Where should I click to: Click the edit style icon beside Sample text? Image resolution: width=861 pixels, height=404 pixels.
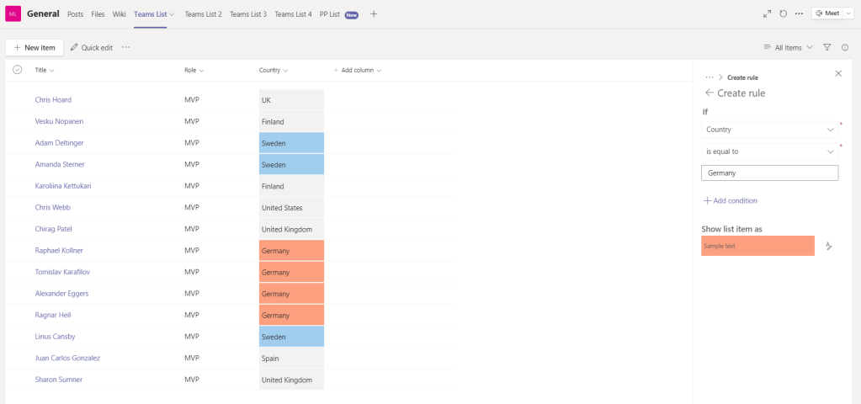click(829, 246)
